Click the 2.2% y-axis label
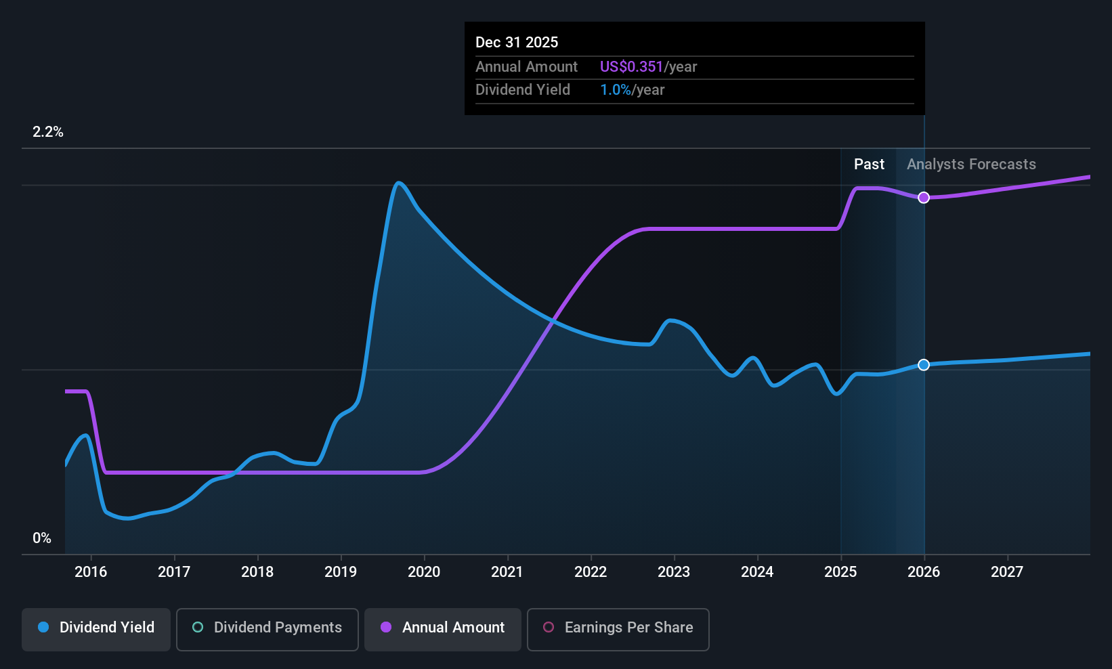This screenshot has height=669, width=1112. [48, 132]
